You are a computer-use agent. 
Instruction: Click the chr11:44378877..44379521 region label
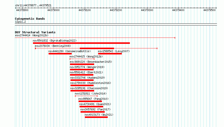click(x=33, y=5)
